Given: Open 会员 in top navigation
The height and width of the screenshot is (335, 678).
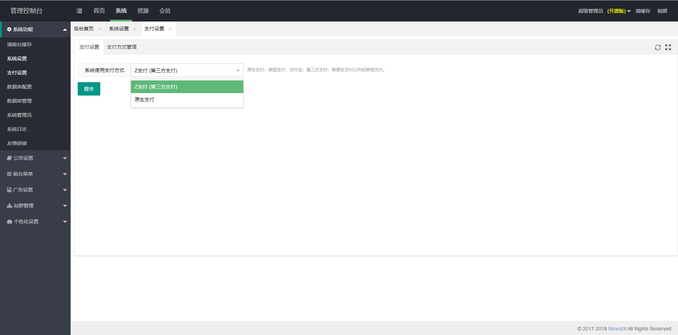Looking at the screenshot, I should [x=165, y=11].
